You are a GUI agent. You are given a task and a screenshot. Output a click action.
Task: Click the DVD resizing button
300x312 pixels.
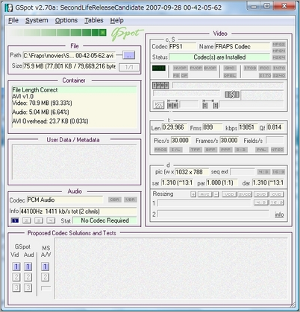tap(260, 194)
